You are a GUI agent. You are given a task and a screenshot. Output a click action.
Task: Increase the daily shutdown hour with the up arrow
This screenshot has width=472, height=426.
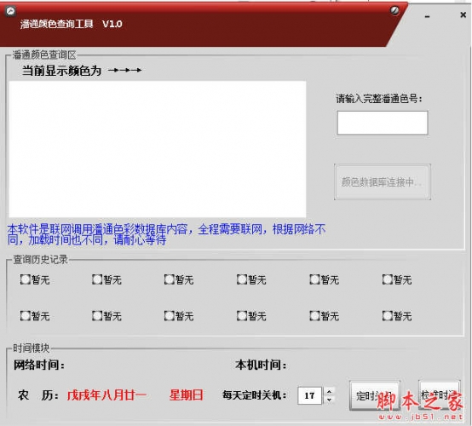330,392
